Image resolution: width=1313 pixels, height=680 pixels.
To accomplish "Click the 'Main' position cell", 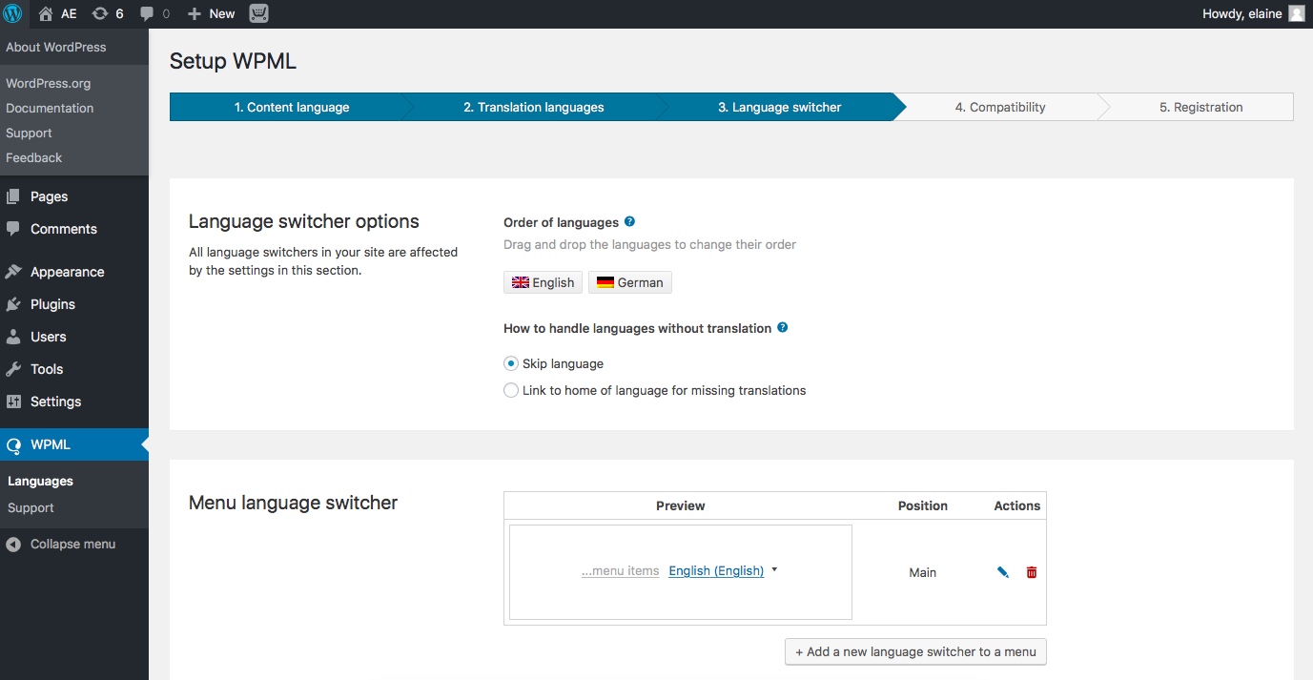I will point(922,572).
